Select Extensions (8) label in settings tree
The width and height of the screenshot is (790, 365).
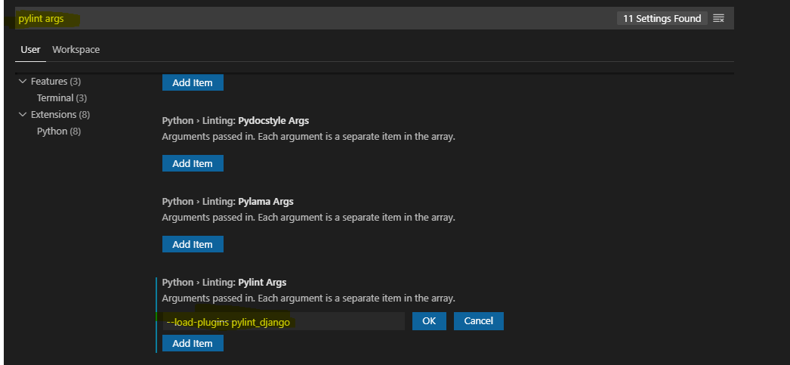point(60,115)
